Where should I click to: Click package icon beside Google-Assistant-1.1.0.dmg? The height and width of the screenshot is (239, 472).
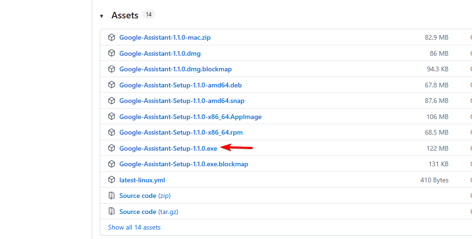[x=112, y=53]
